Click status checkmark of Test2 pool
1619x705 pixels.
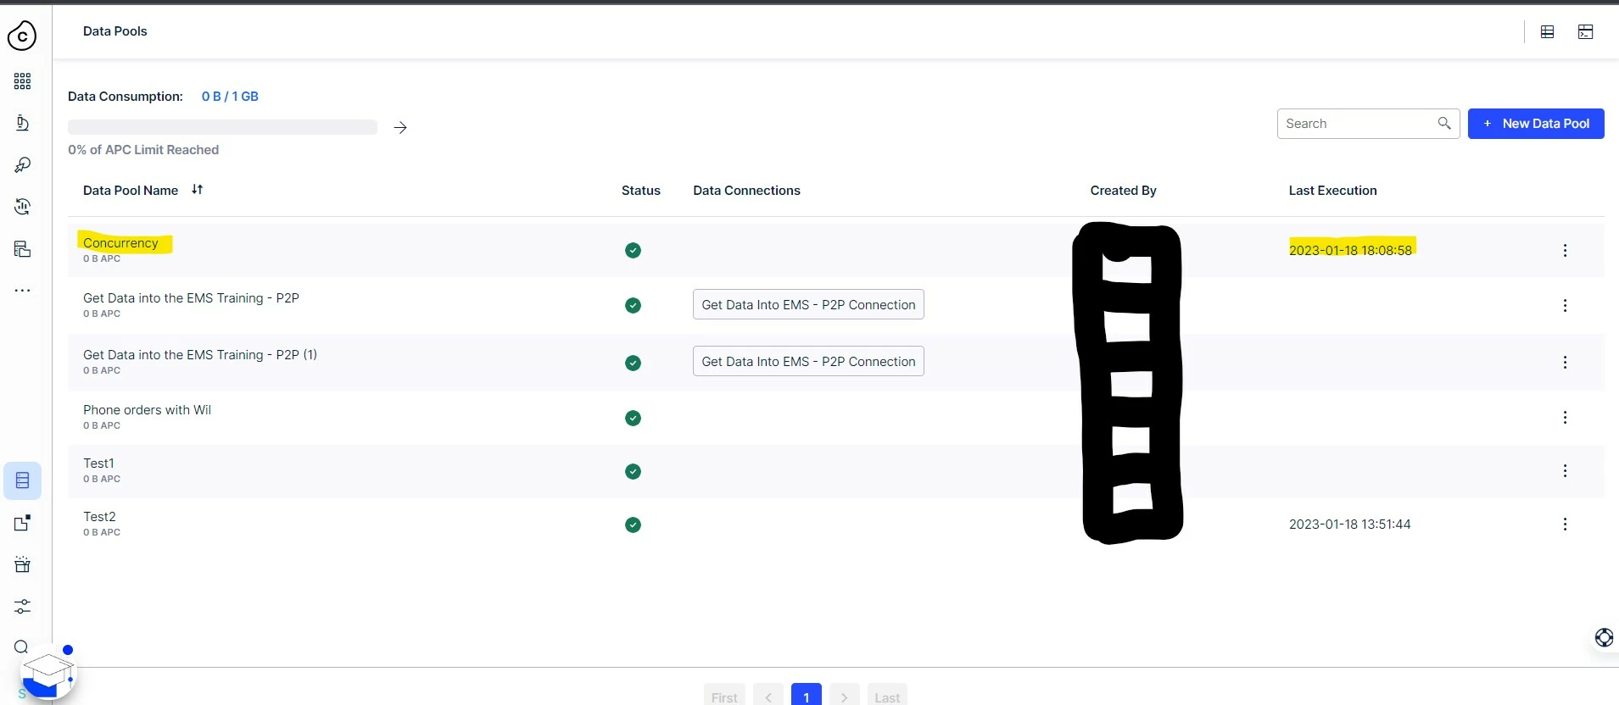click(x=633, y=525)
